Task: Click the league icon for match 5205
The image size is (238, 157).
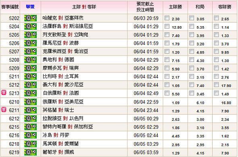Action: point(30,35)
